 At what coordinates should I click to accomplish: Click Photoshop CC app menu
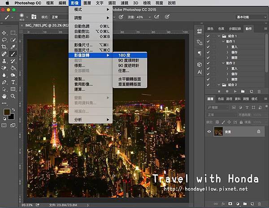pos(28,3)
